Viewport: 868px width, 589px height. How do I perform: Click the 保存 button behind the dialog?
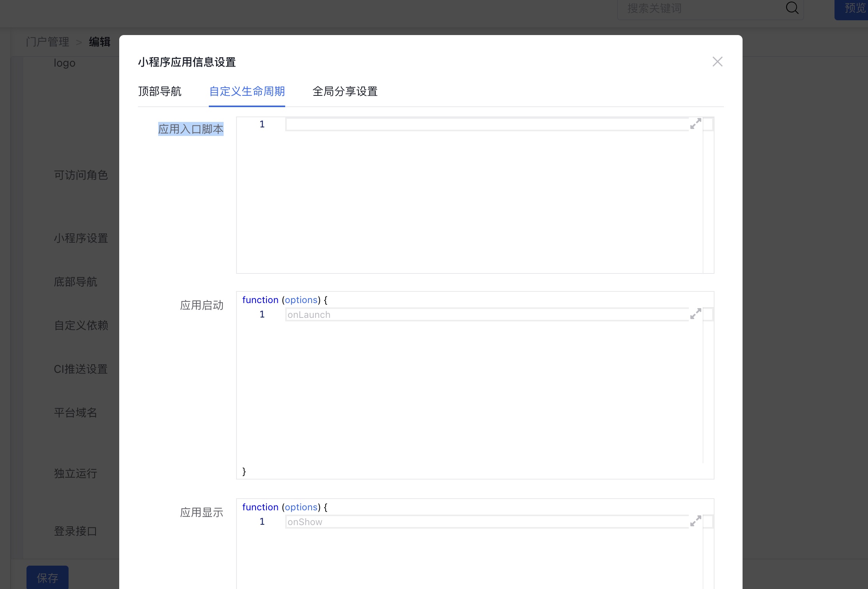(x=48, y=577)
